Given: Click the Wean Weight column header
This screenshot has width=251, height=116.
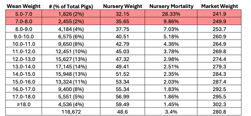Looking at the screenshot, I should pos(24,6).
